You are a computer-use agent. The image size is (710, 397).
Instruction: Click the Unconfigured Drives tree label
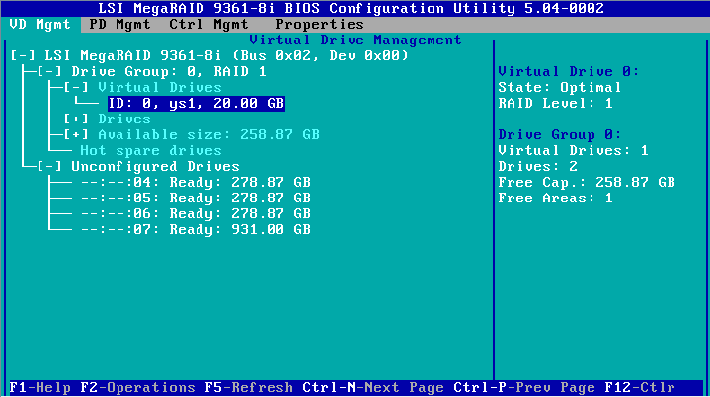155,167
